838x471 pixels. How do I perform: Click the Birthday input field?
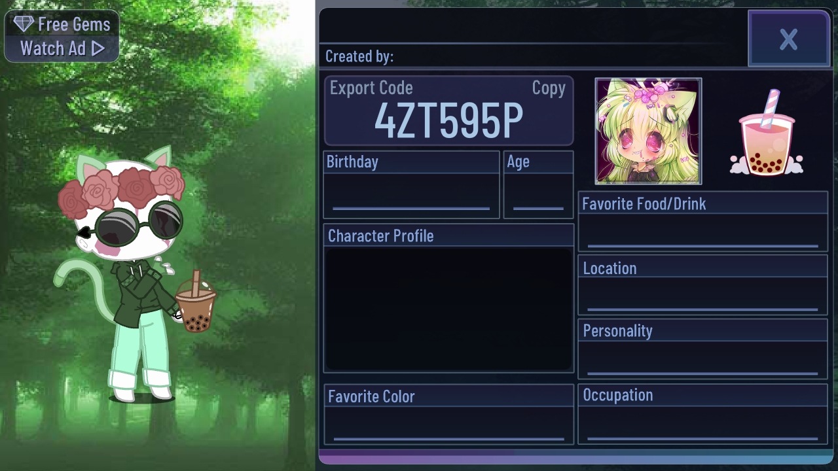411,194
